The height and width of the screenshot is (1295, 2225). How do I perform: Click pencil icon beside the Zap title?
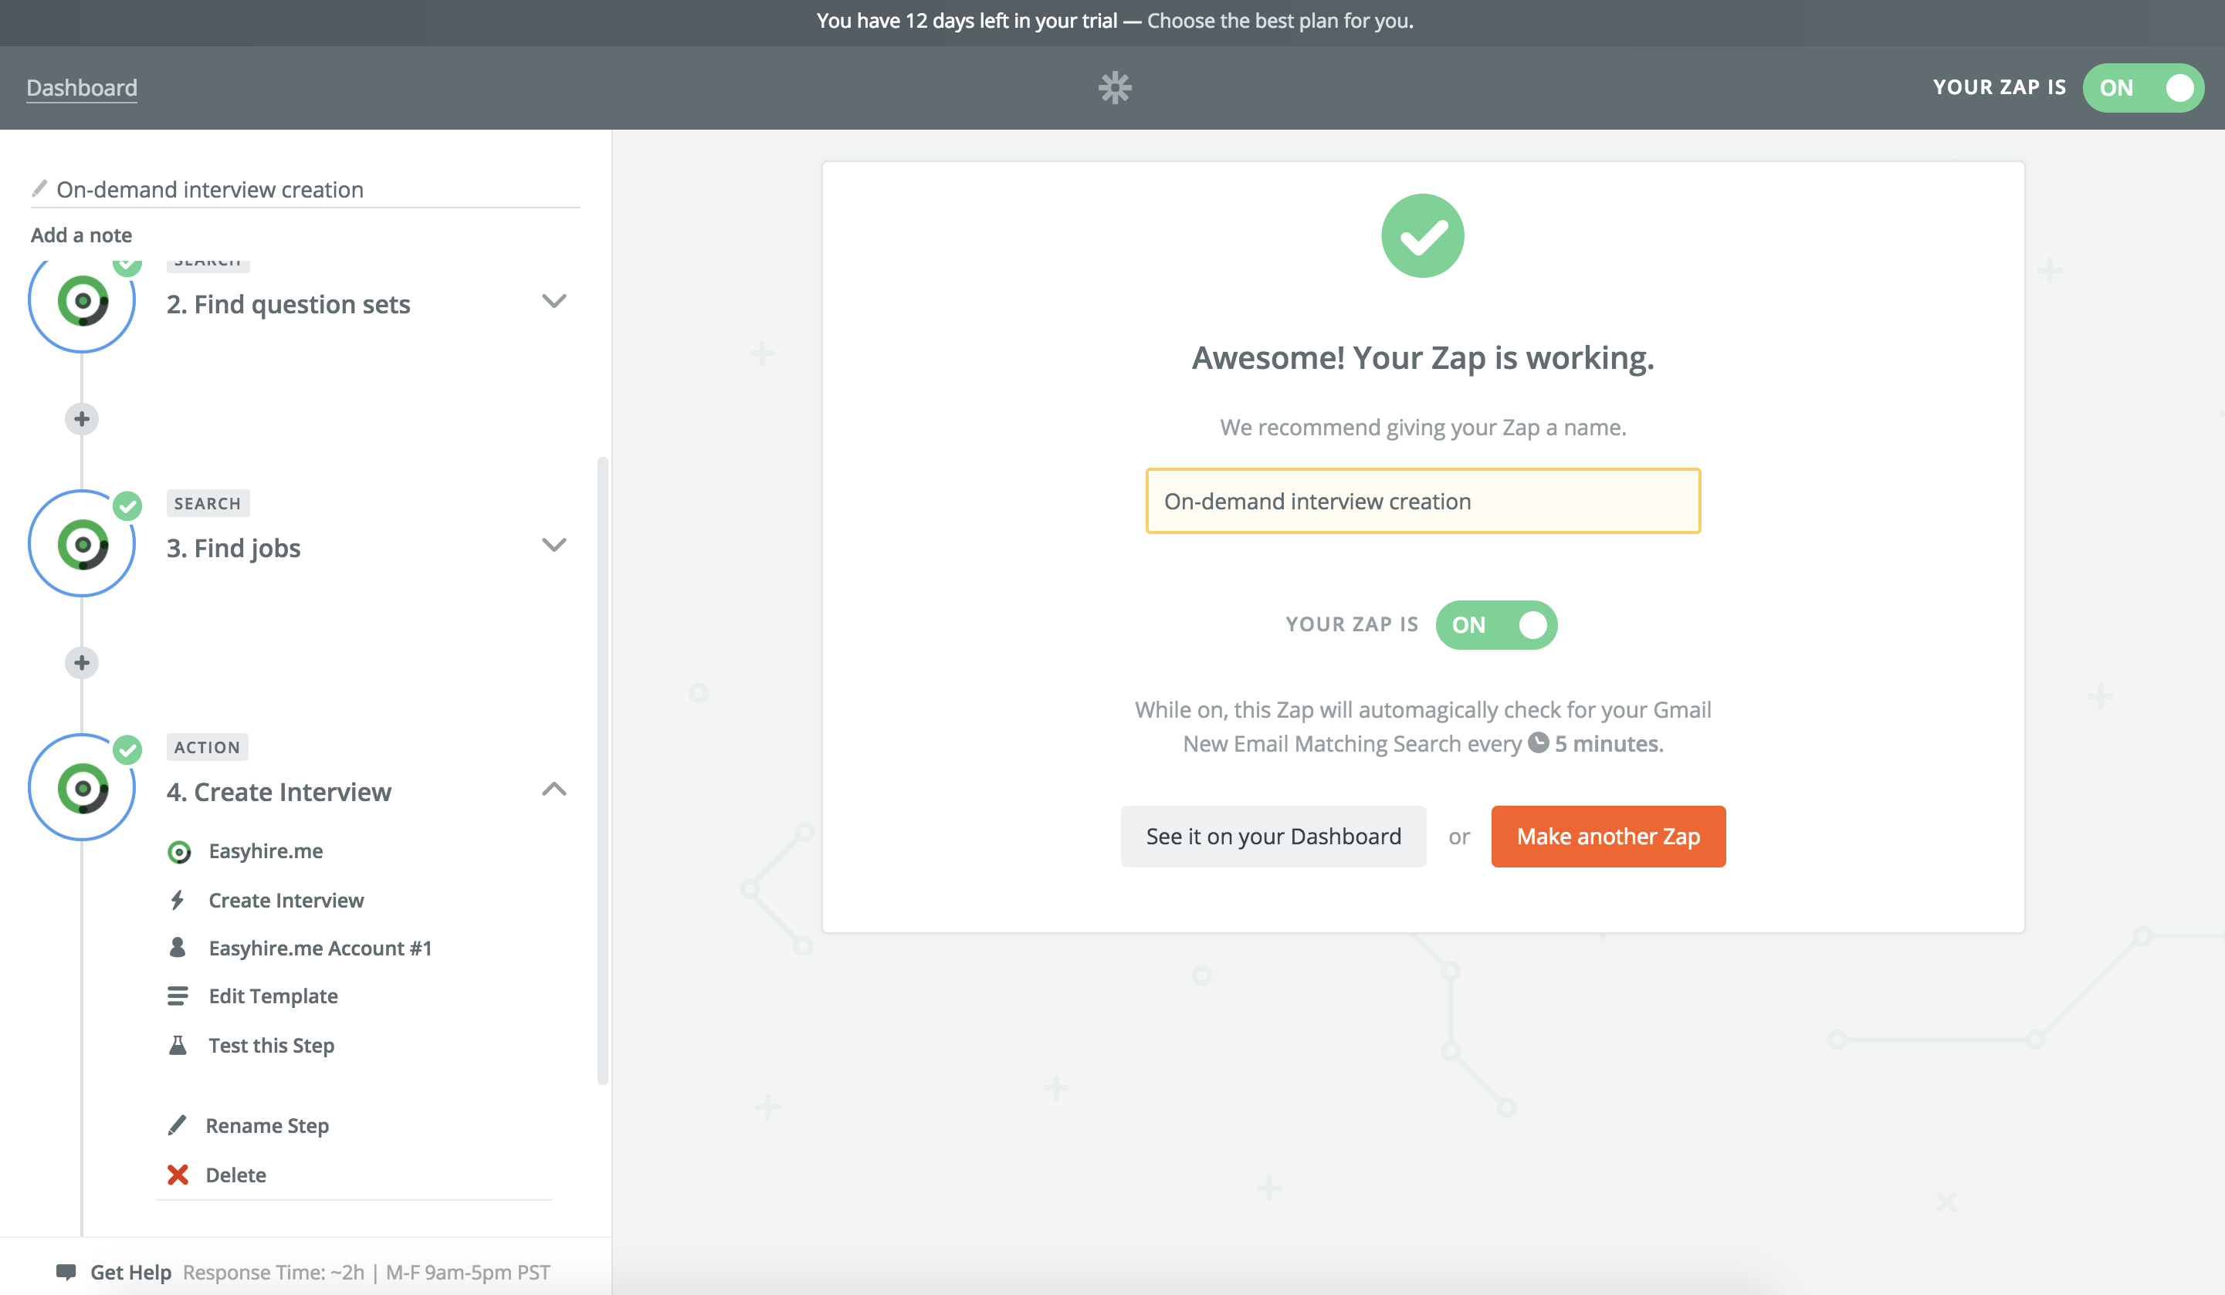pos(39,189)
